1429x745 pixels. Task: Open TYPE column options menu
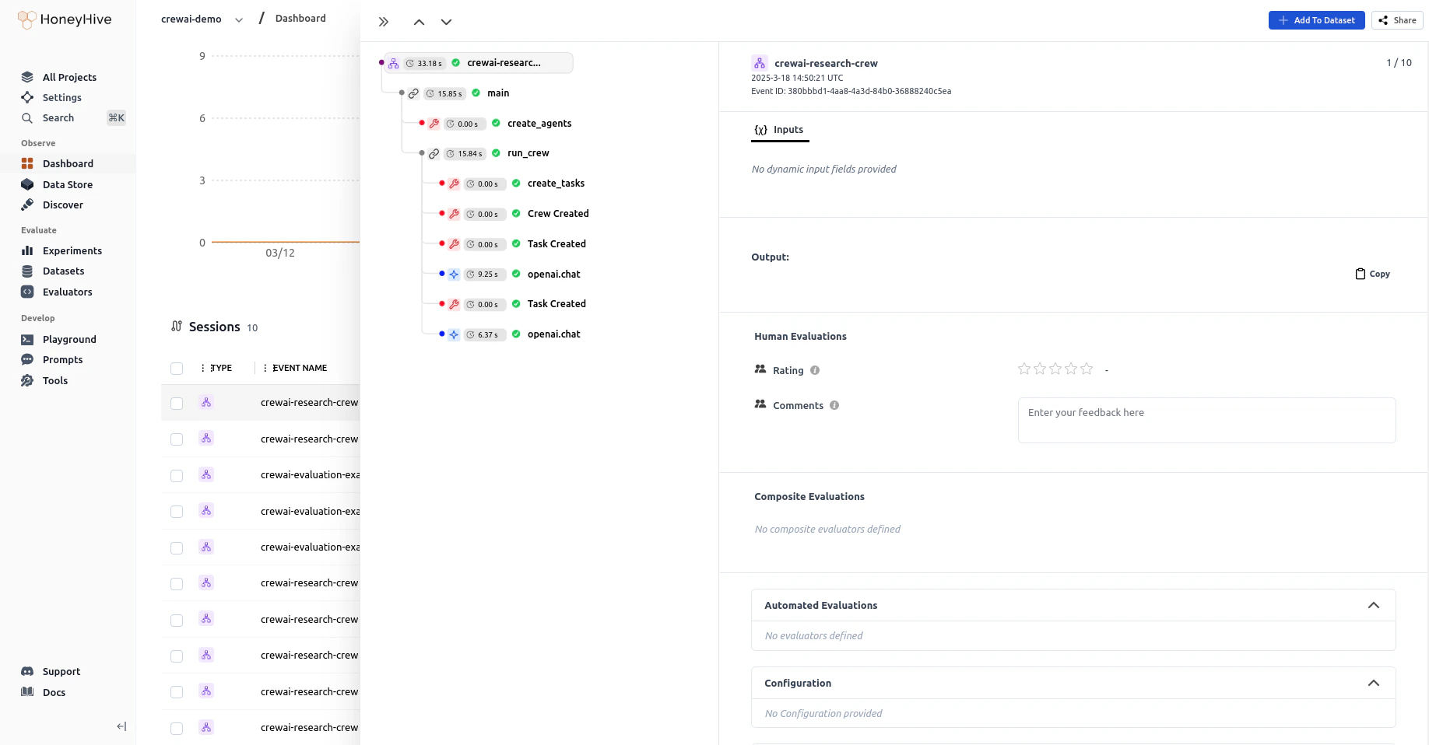(x=203, y=368)
